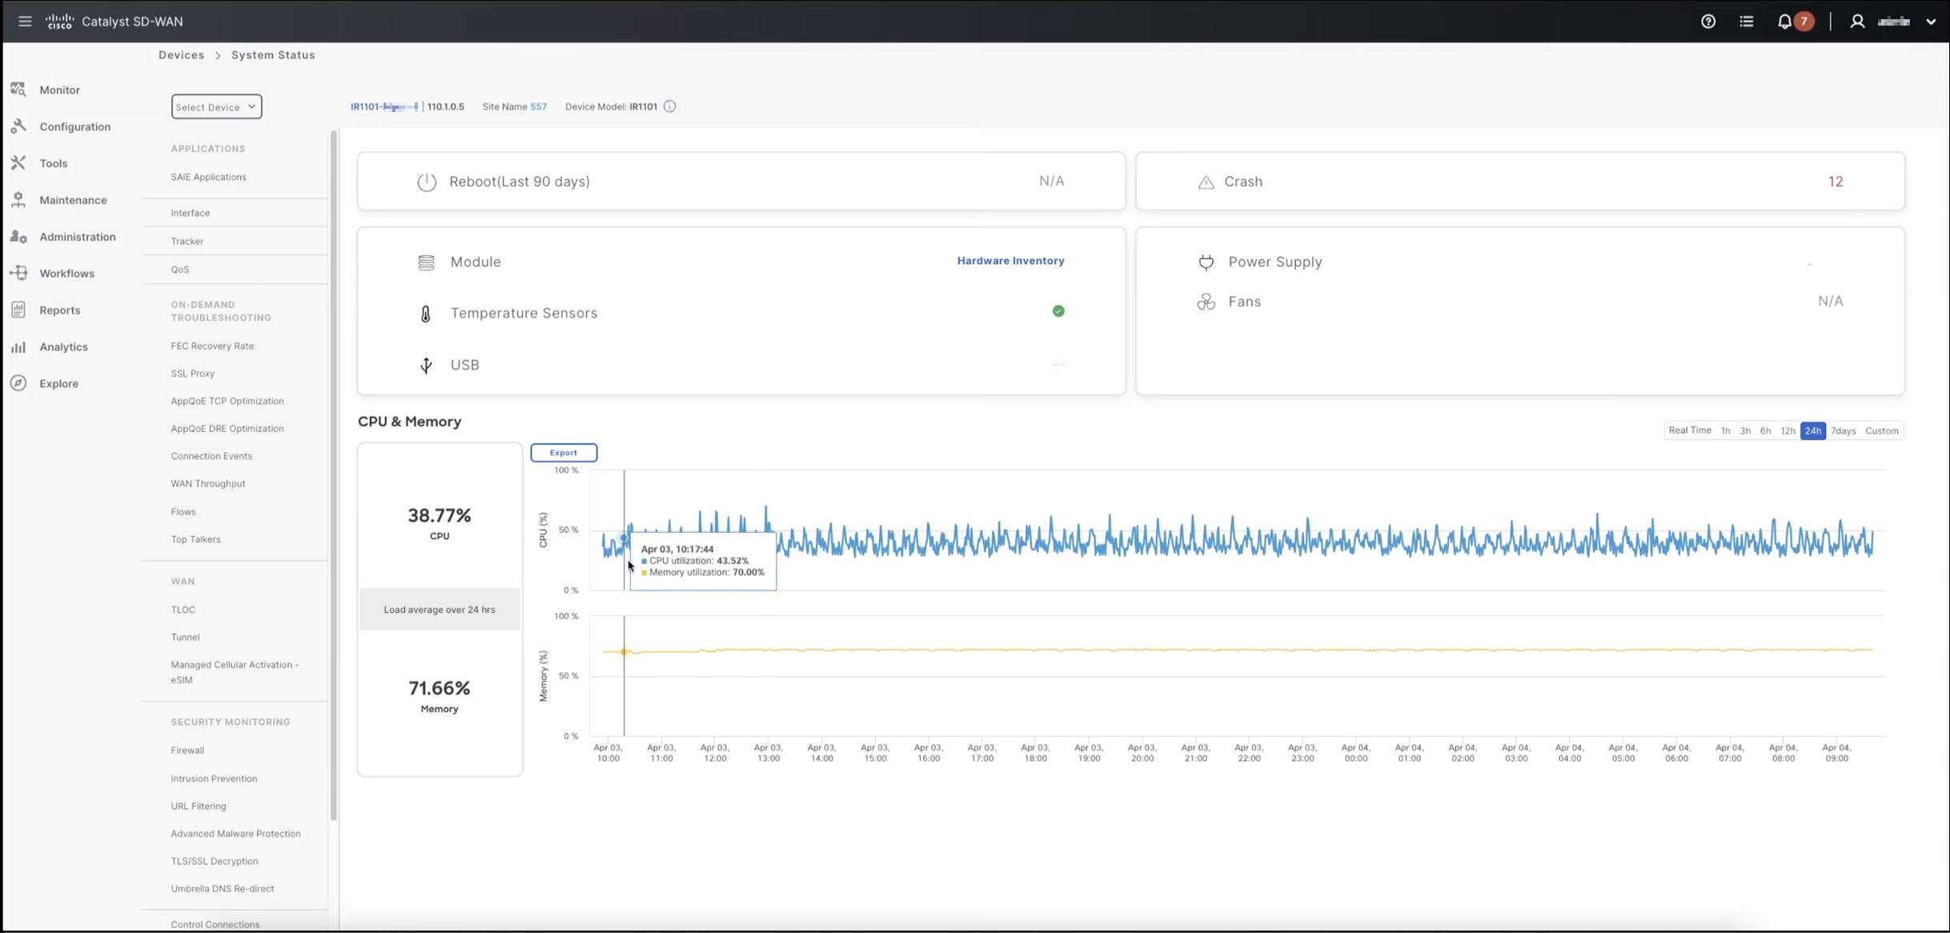1950x933 pixels.
Task: Open Connection Events
Action: pos(211,456)
